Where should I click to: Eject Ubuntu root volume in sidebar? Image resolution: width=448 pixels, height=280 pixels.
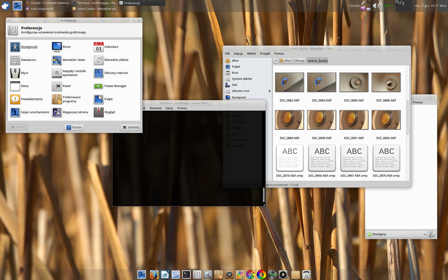click(269, 91)
